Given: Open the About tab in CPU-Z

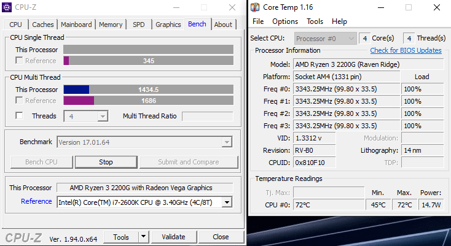Looking at the screenshot, I should point(223,25).
